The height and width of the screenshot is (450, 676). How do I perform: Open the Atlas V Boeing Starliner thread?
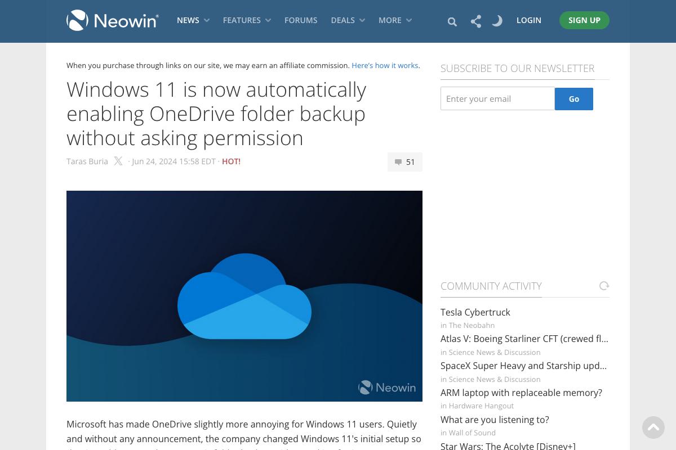[x=524, y=339]
